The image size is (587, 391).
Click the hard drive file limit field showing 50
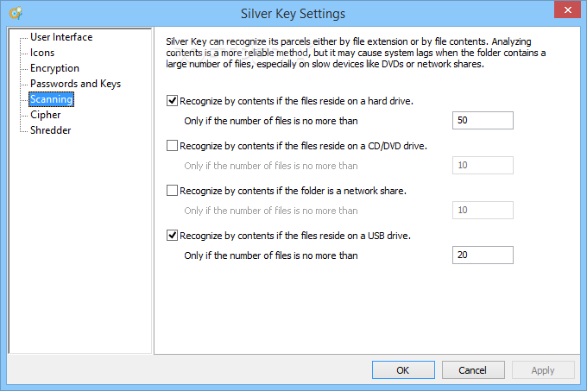(483, 121)
